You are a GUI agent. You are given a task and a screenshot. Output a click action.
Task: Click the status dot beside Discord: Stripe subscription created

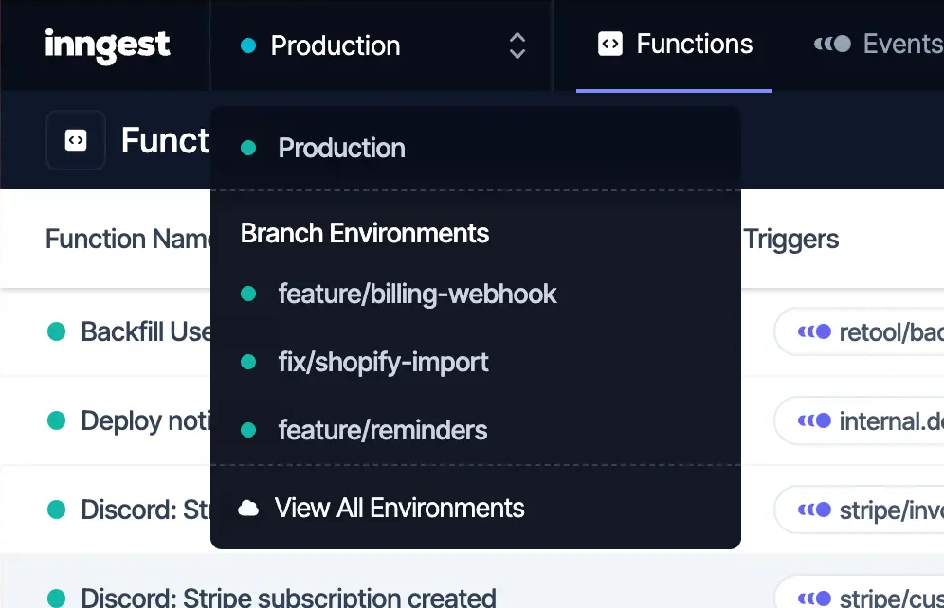click(57, 599)
